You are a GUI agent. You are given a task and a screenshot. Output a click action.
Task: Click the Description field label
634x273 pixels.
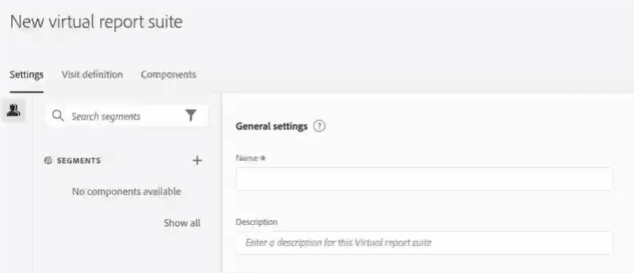tap(257, 222)
